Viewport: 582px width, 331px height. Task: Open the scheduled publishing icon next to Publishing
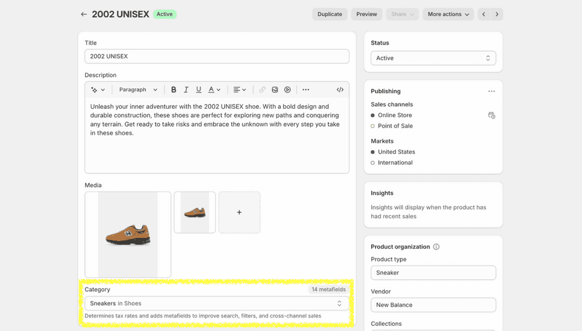tap(491, 115)
